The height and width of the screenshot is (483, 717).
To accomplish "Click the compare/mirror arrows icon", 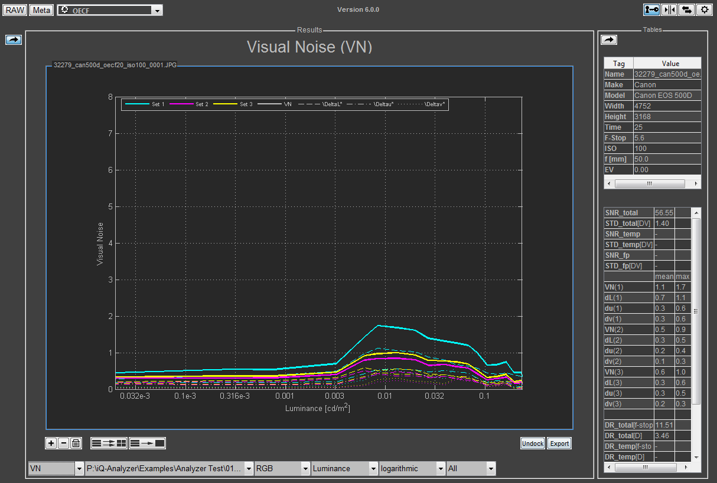I will tap(669, 9).
